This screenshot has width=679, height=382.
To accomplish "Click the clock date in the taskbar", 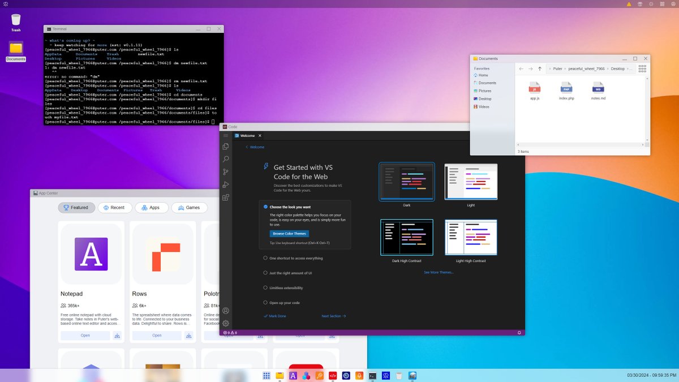I will pos(651,375).
